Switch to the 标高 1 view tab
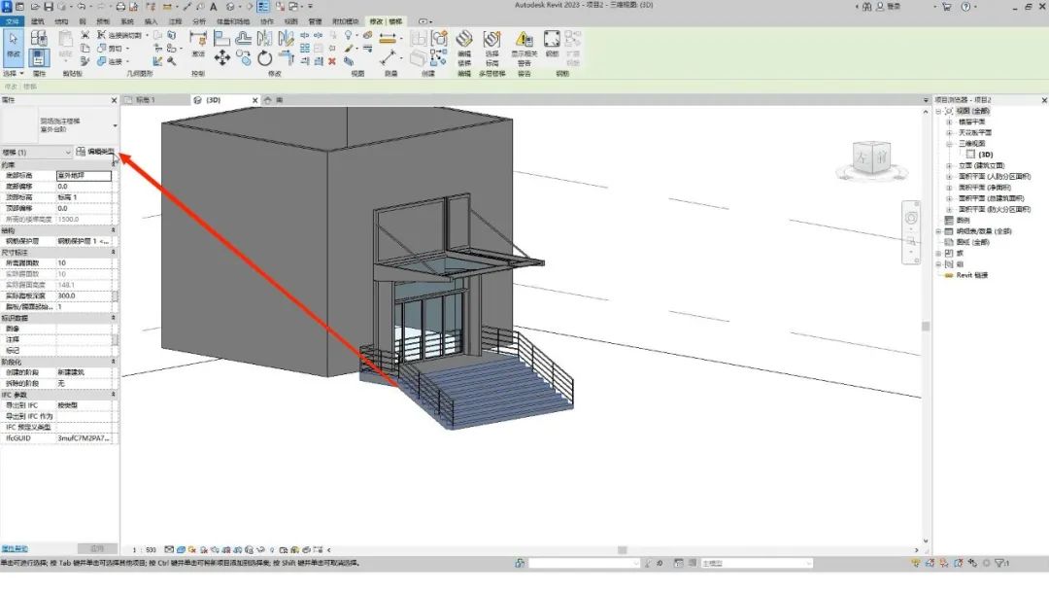 coord(145,100)
